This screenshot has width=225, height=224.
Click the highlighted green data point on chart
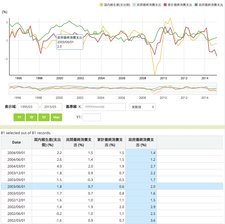coord(95,33)
